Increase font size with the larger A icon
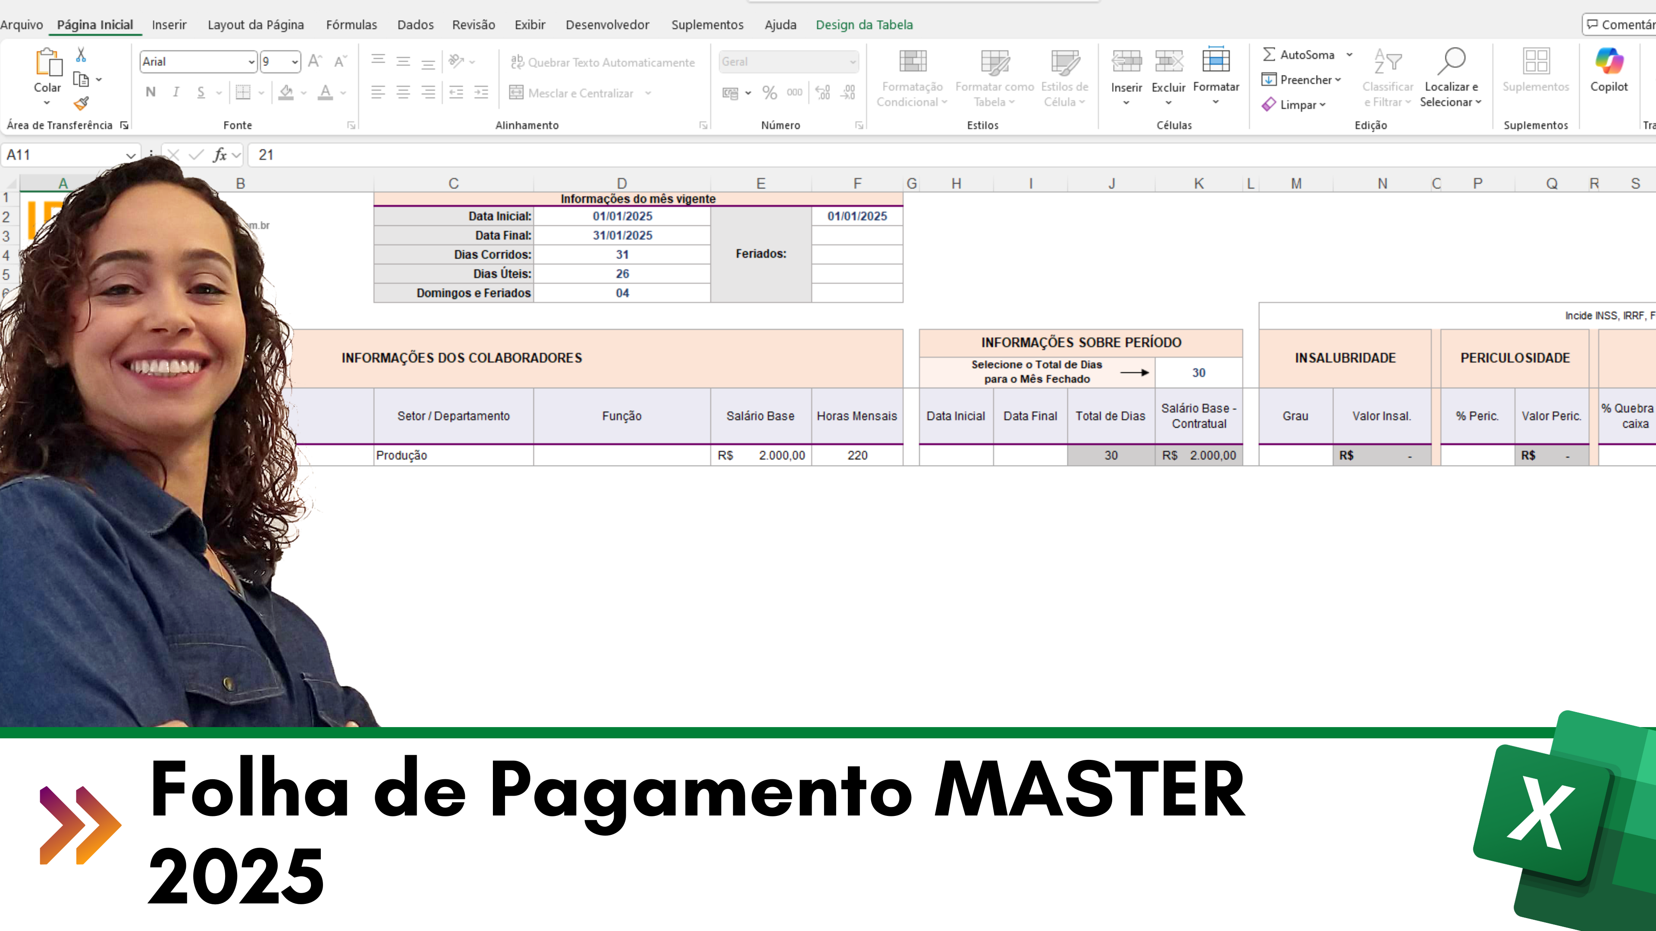The width and height of the screenshot is (1656, 931). coord(314,61)
